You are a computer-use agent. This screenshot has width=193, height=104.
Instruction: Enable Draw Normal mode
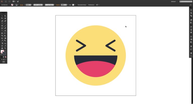[x=2, y=60]
